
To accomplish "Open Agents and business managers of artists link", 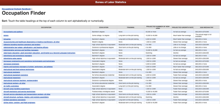I will click(28, 67).
